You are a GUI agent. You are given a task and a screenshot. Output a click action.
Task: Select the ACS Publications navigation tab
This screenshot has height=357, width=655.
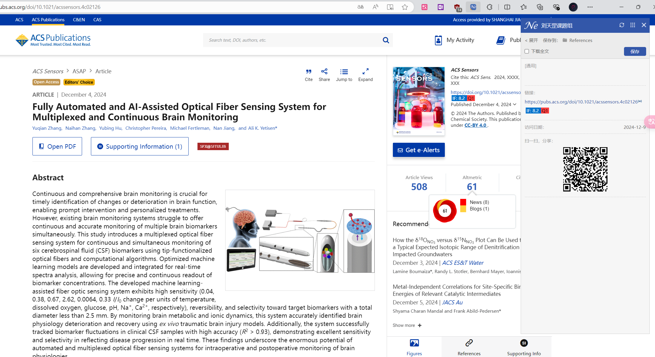pyautogui.click(x=48, y=20)
